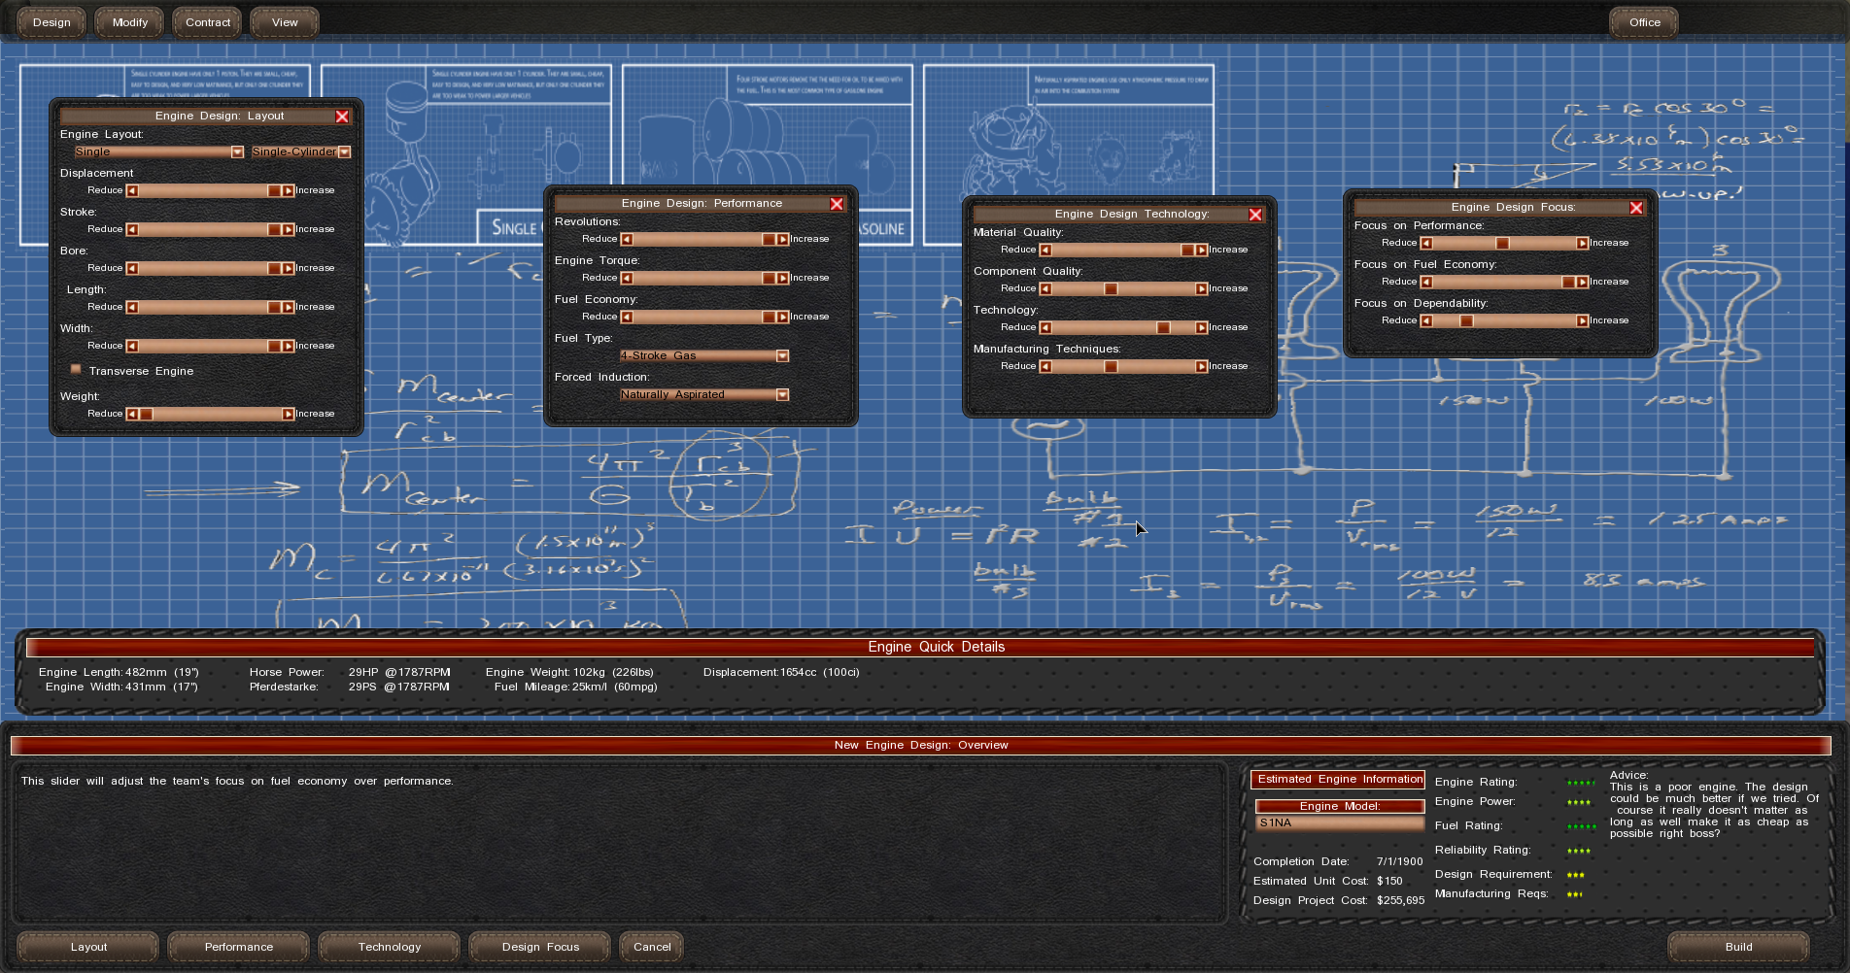Click Material Quality increase arrow

(1201, 251)
